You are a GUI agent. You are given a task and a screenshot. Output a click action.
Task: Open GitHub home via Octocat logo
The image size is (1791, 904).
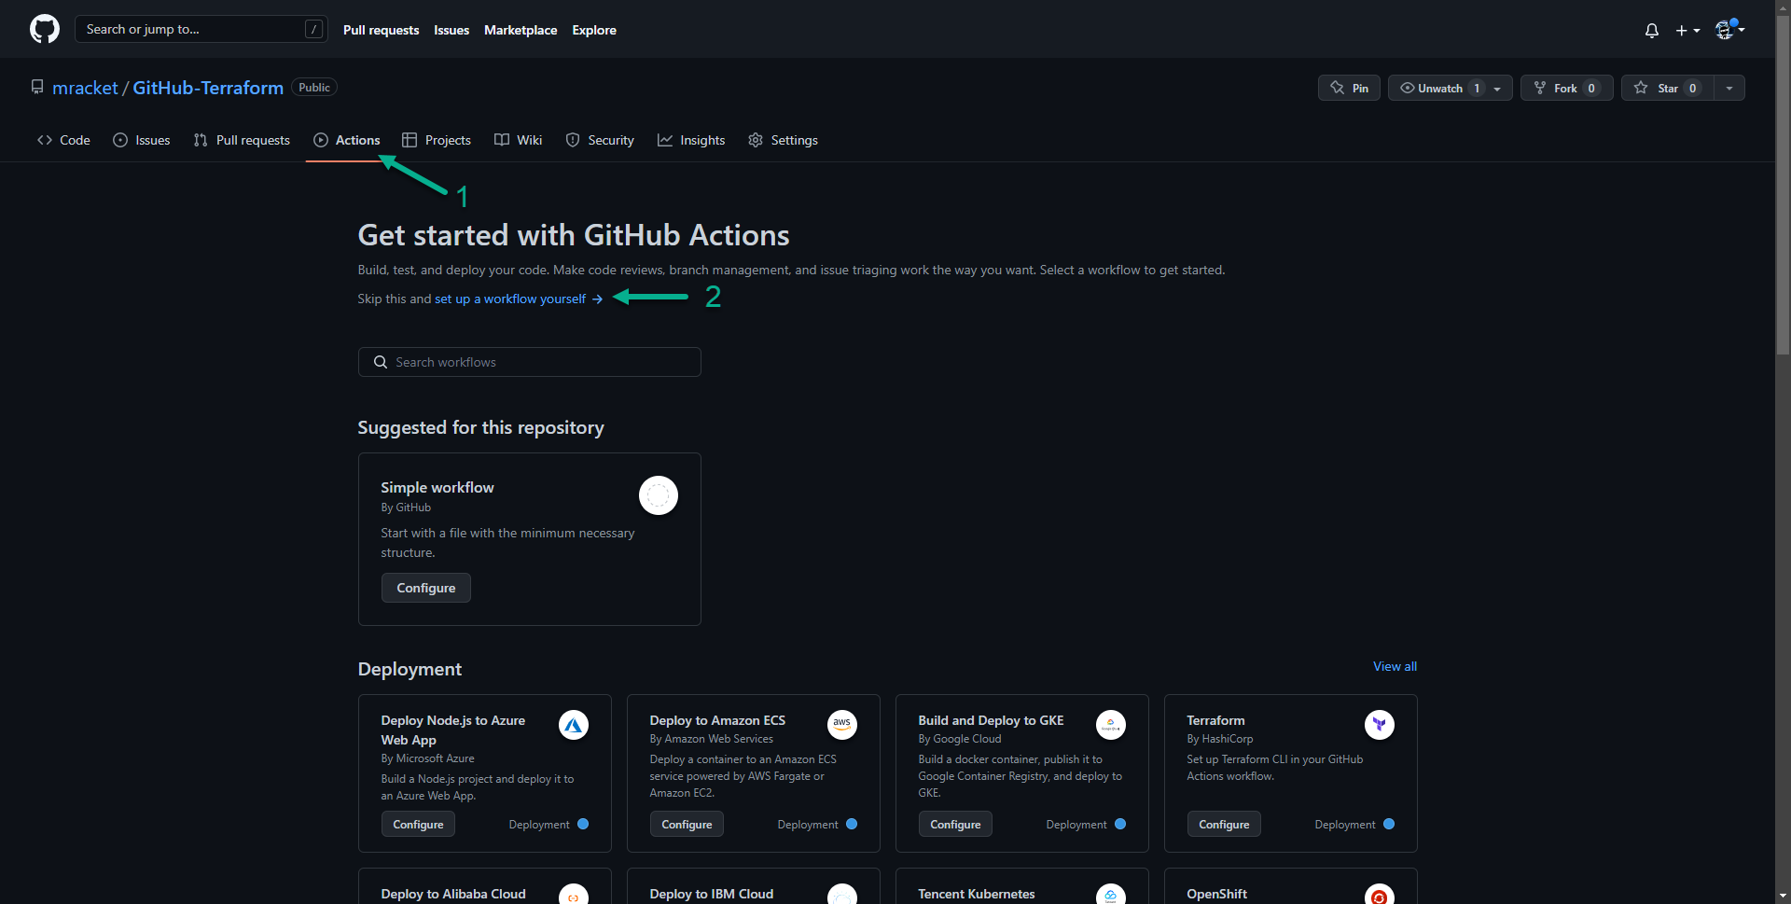45,29
